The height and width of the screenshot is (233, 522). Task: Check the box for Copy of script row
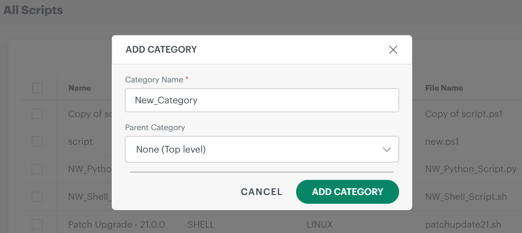point(37,114)
